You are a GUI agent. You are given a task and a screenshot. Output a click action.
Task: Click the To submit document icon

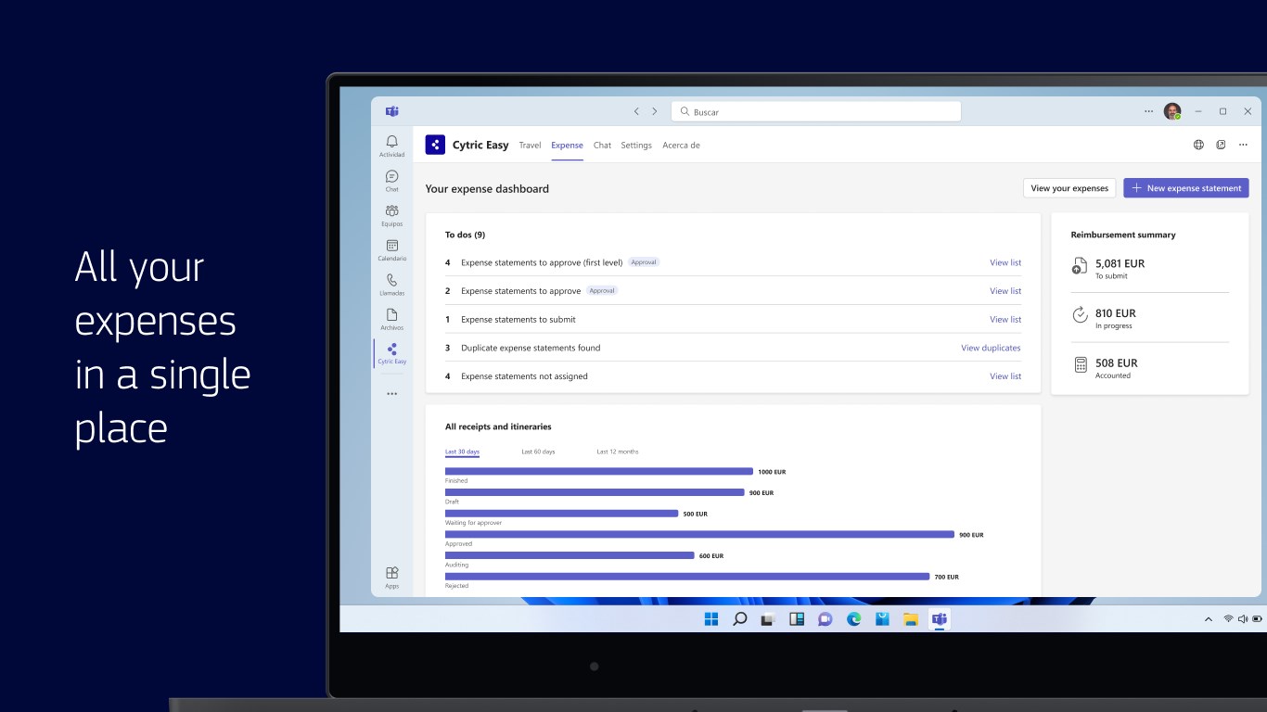(1080, 266)
